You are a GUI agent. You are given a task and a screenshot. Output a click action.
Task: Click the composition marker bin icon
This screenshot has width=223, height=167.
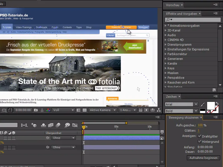(162, 132)
